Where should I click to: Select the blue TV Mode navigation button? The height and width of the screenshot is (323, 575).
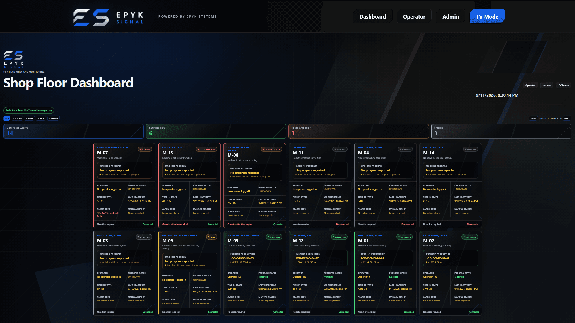[487, 16]
